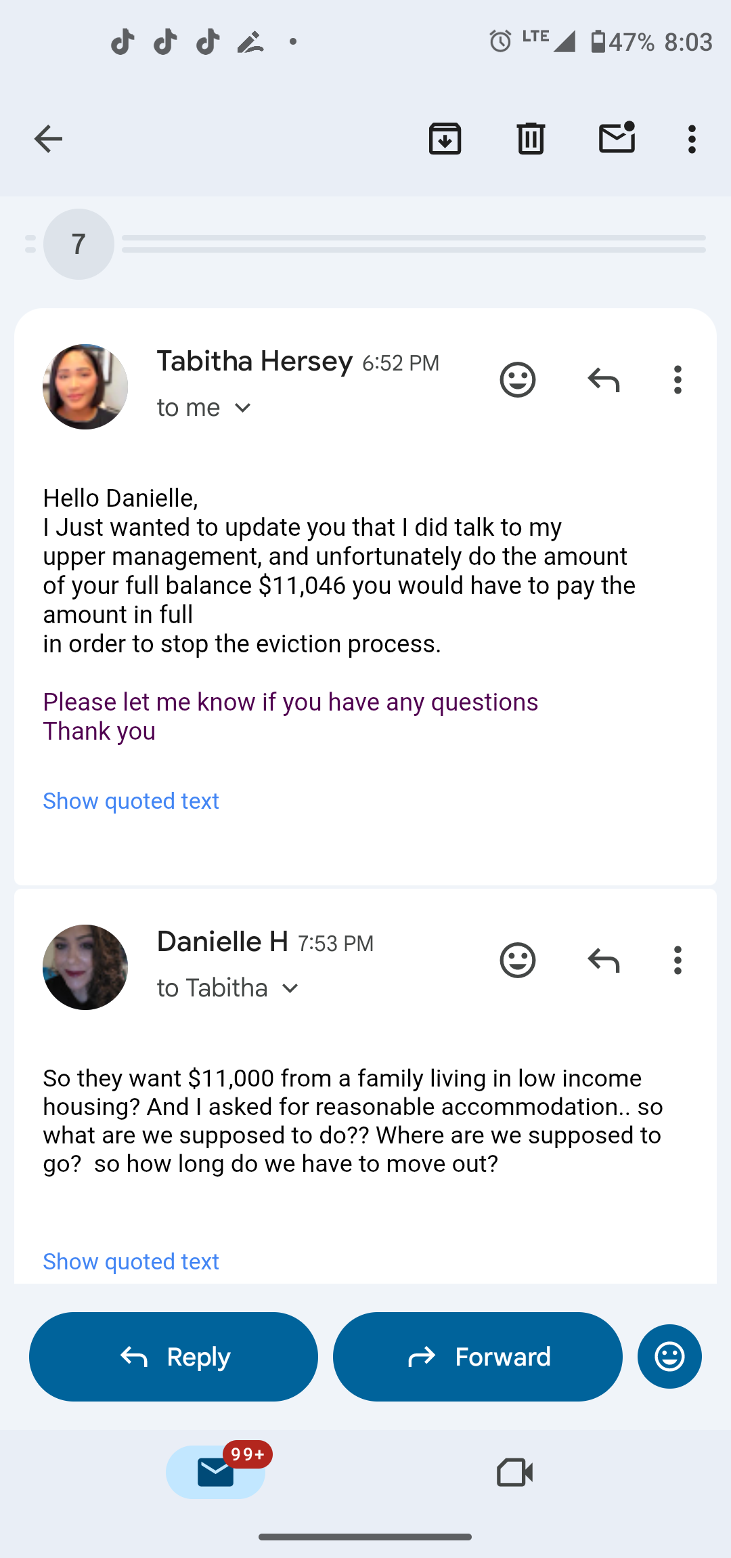Add emoji reaction to Tabitha Hersey's message

518,379
